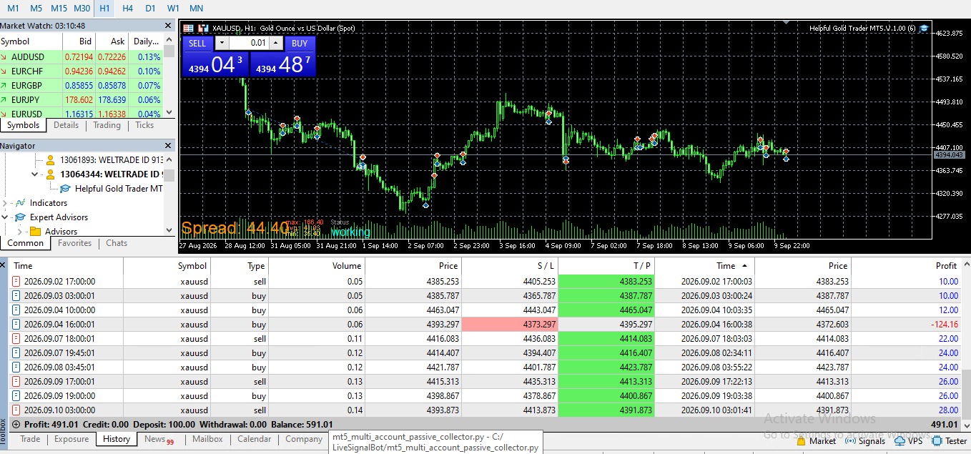Click the Helpful Gold Trader cap icon on chart

pos(924,28)
